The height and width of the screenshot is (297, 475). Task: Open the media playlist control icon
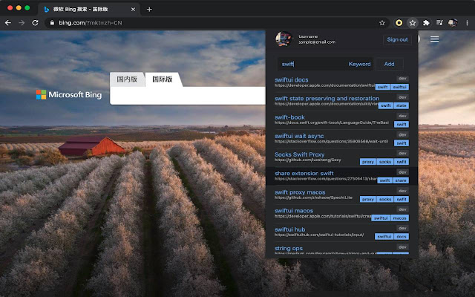click(x=439, y=23)
